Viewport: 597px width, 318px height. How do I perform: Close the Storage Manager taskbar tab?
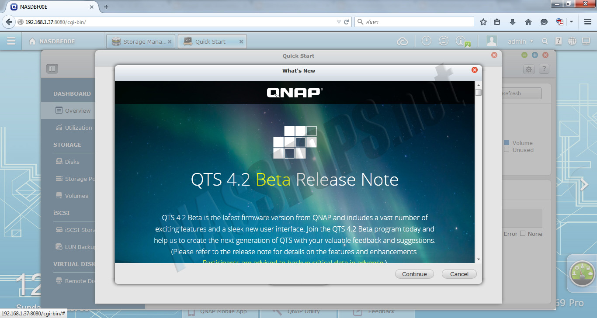coord(170,42)
